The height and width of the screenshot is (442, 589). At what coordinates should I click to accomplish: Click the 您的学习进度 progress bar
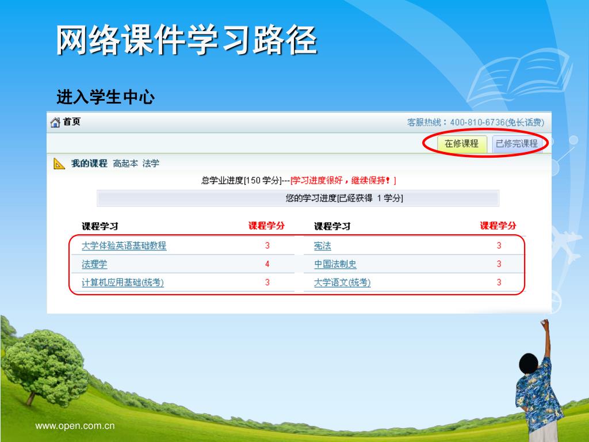tap(298, 198)
